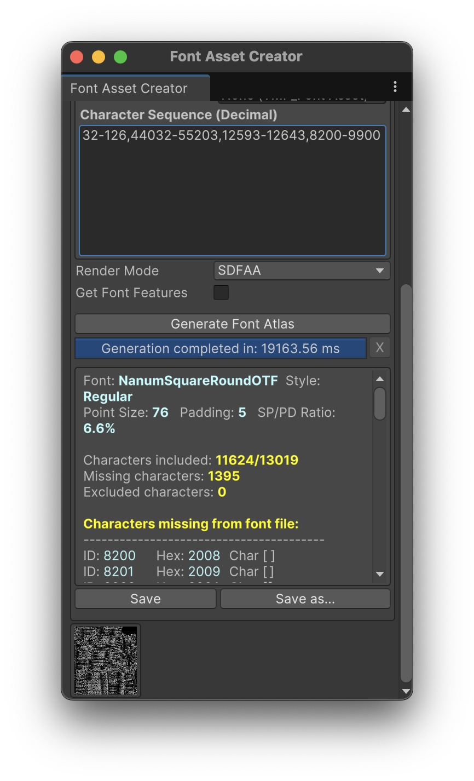Click the Missing characters 1395 value
Screen dimensions: 474x781
(224, 476)
